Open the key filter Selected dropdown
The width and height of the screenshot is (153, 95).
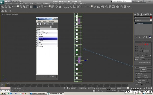pyautogui.click(x=128, y=88)
